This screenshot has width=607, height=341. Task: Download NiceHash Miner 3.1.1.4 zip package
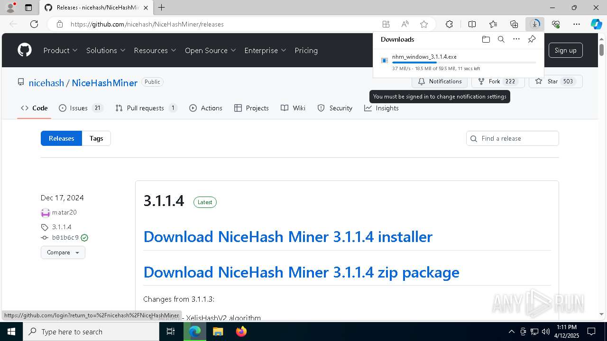301,272
